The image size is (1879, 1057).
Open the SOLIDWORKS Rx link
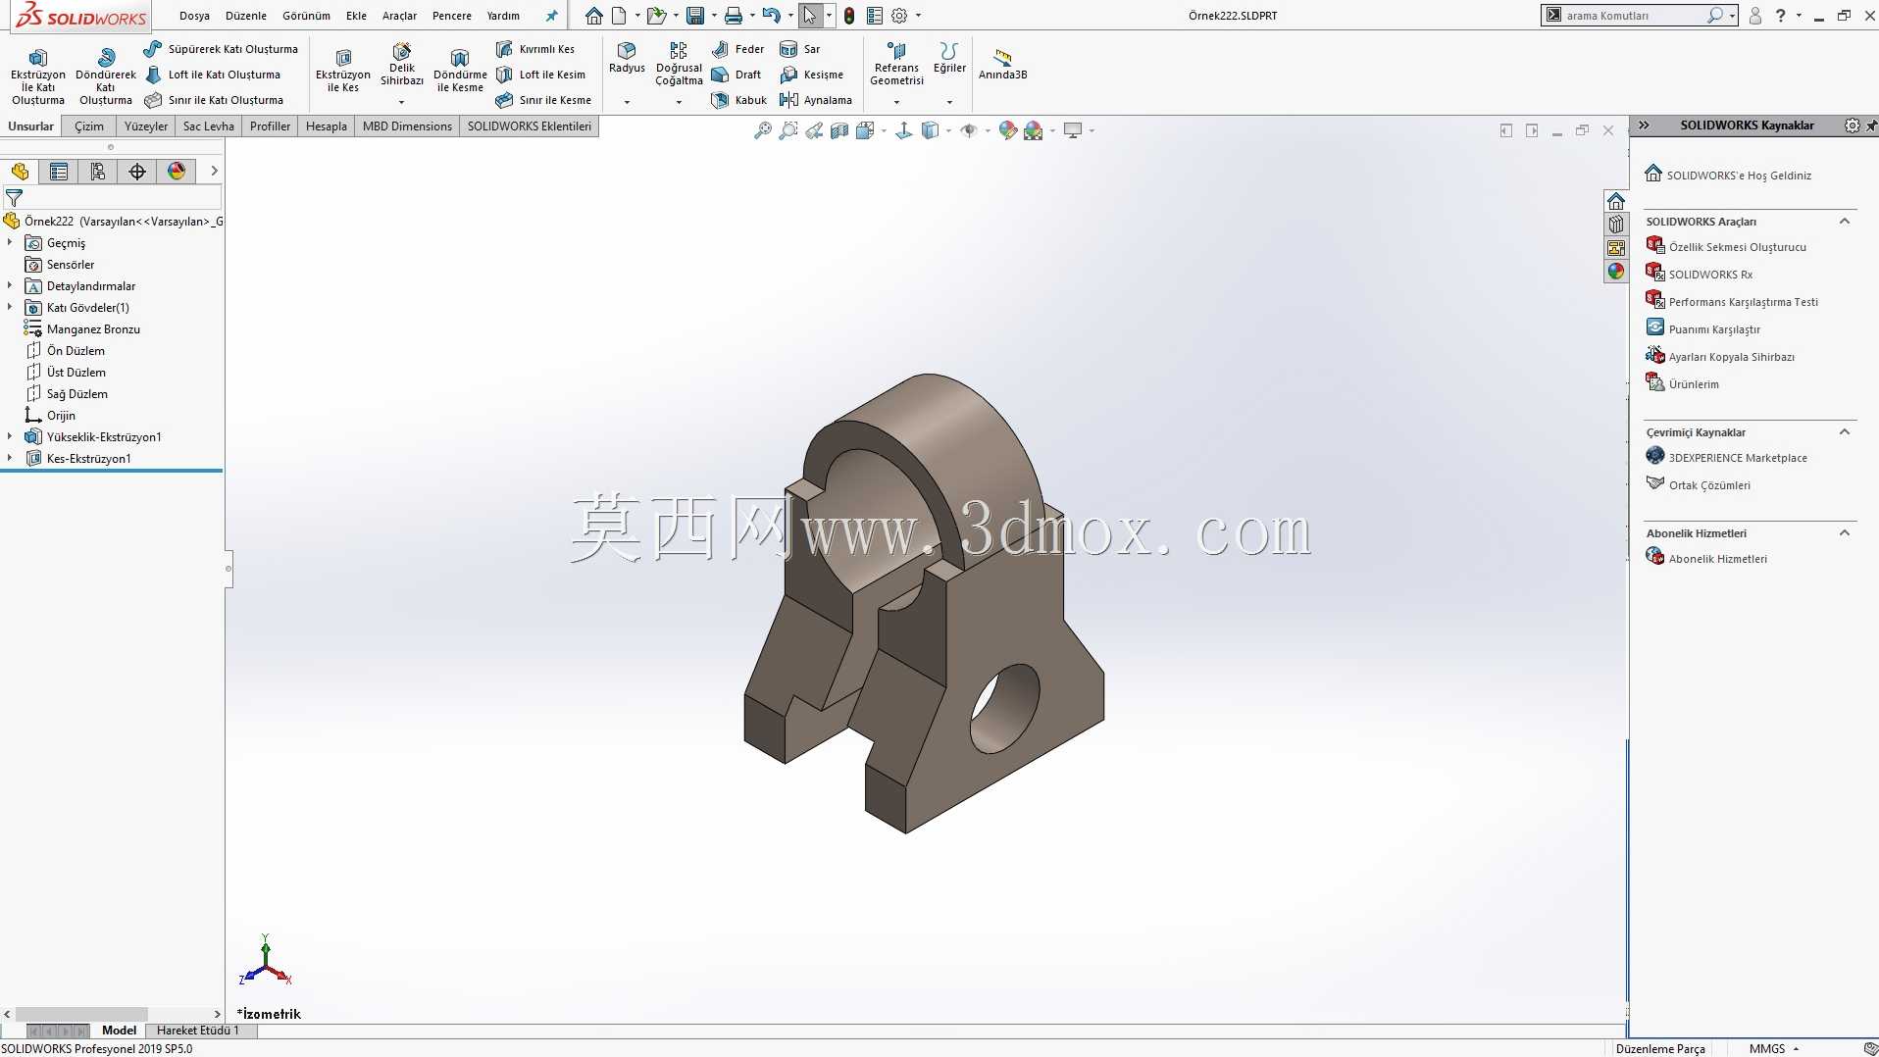coord(1710,275)
